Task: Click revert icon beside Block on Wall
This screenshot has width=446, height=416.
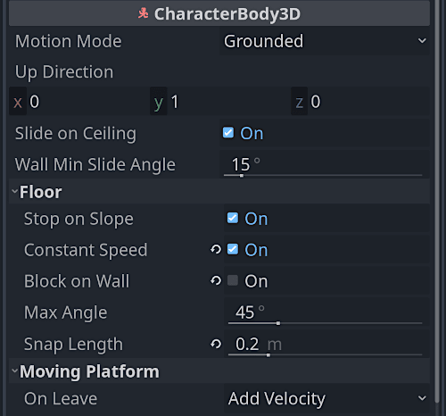Action: [216, 280]
